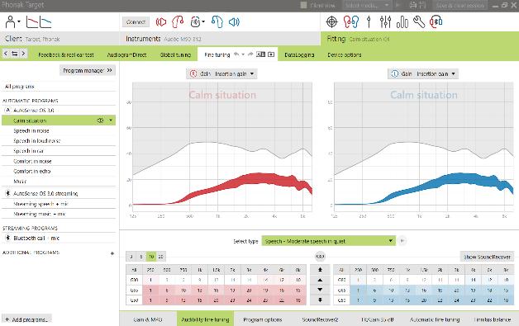Click the speaker icon on Calm situation row
This screenshot has height=326, width=519.
click(x=100, y=120)
